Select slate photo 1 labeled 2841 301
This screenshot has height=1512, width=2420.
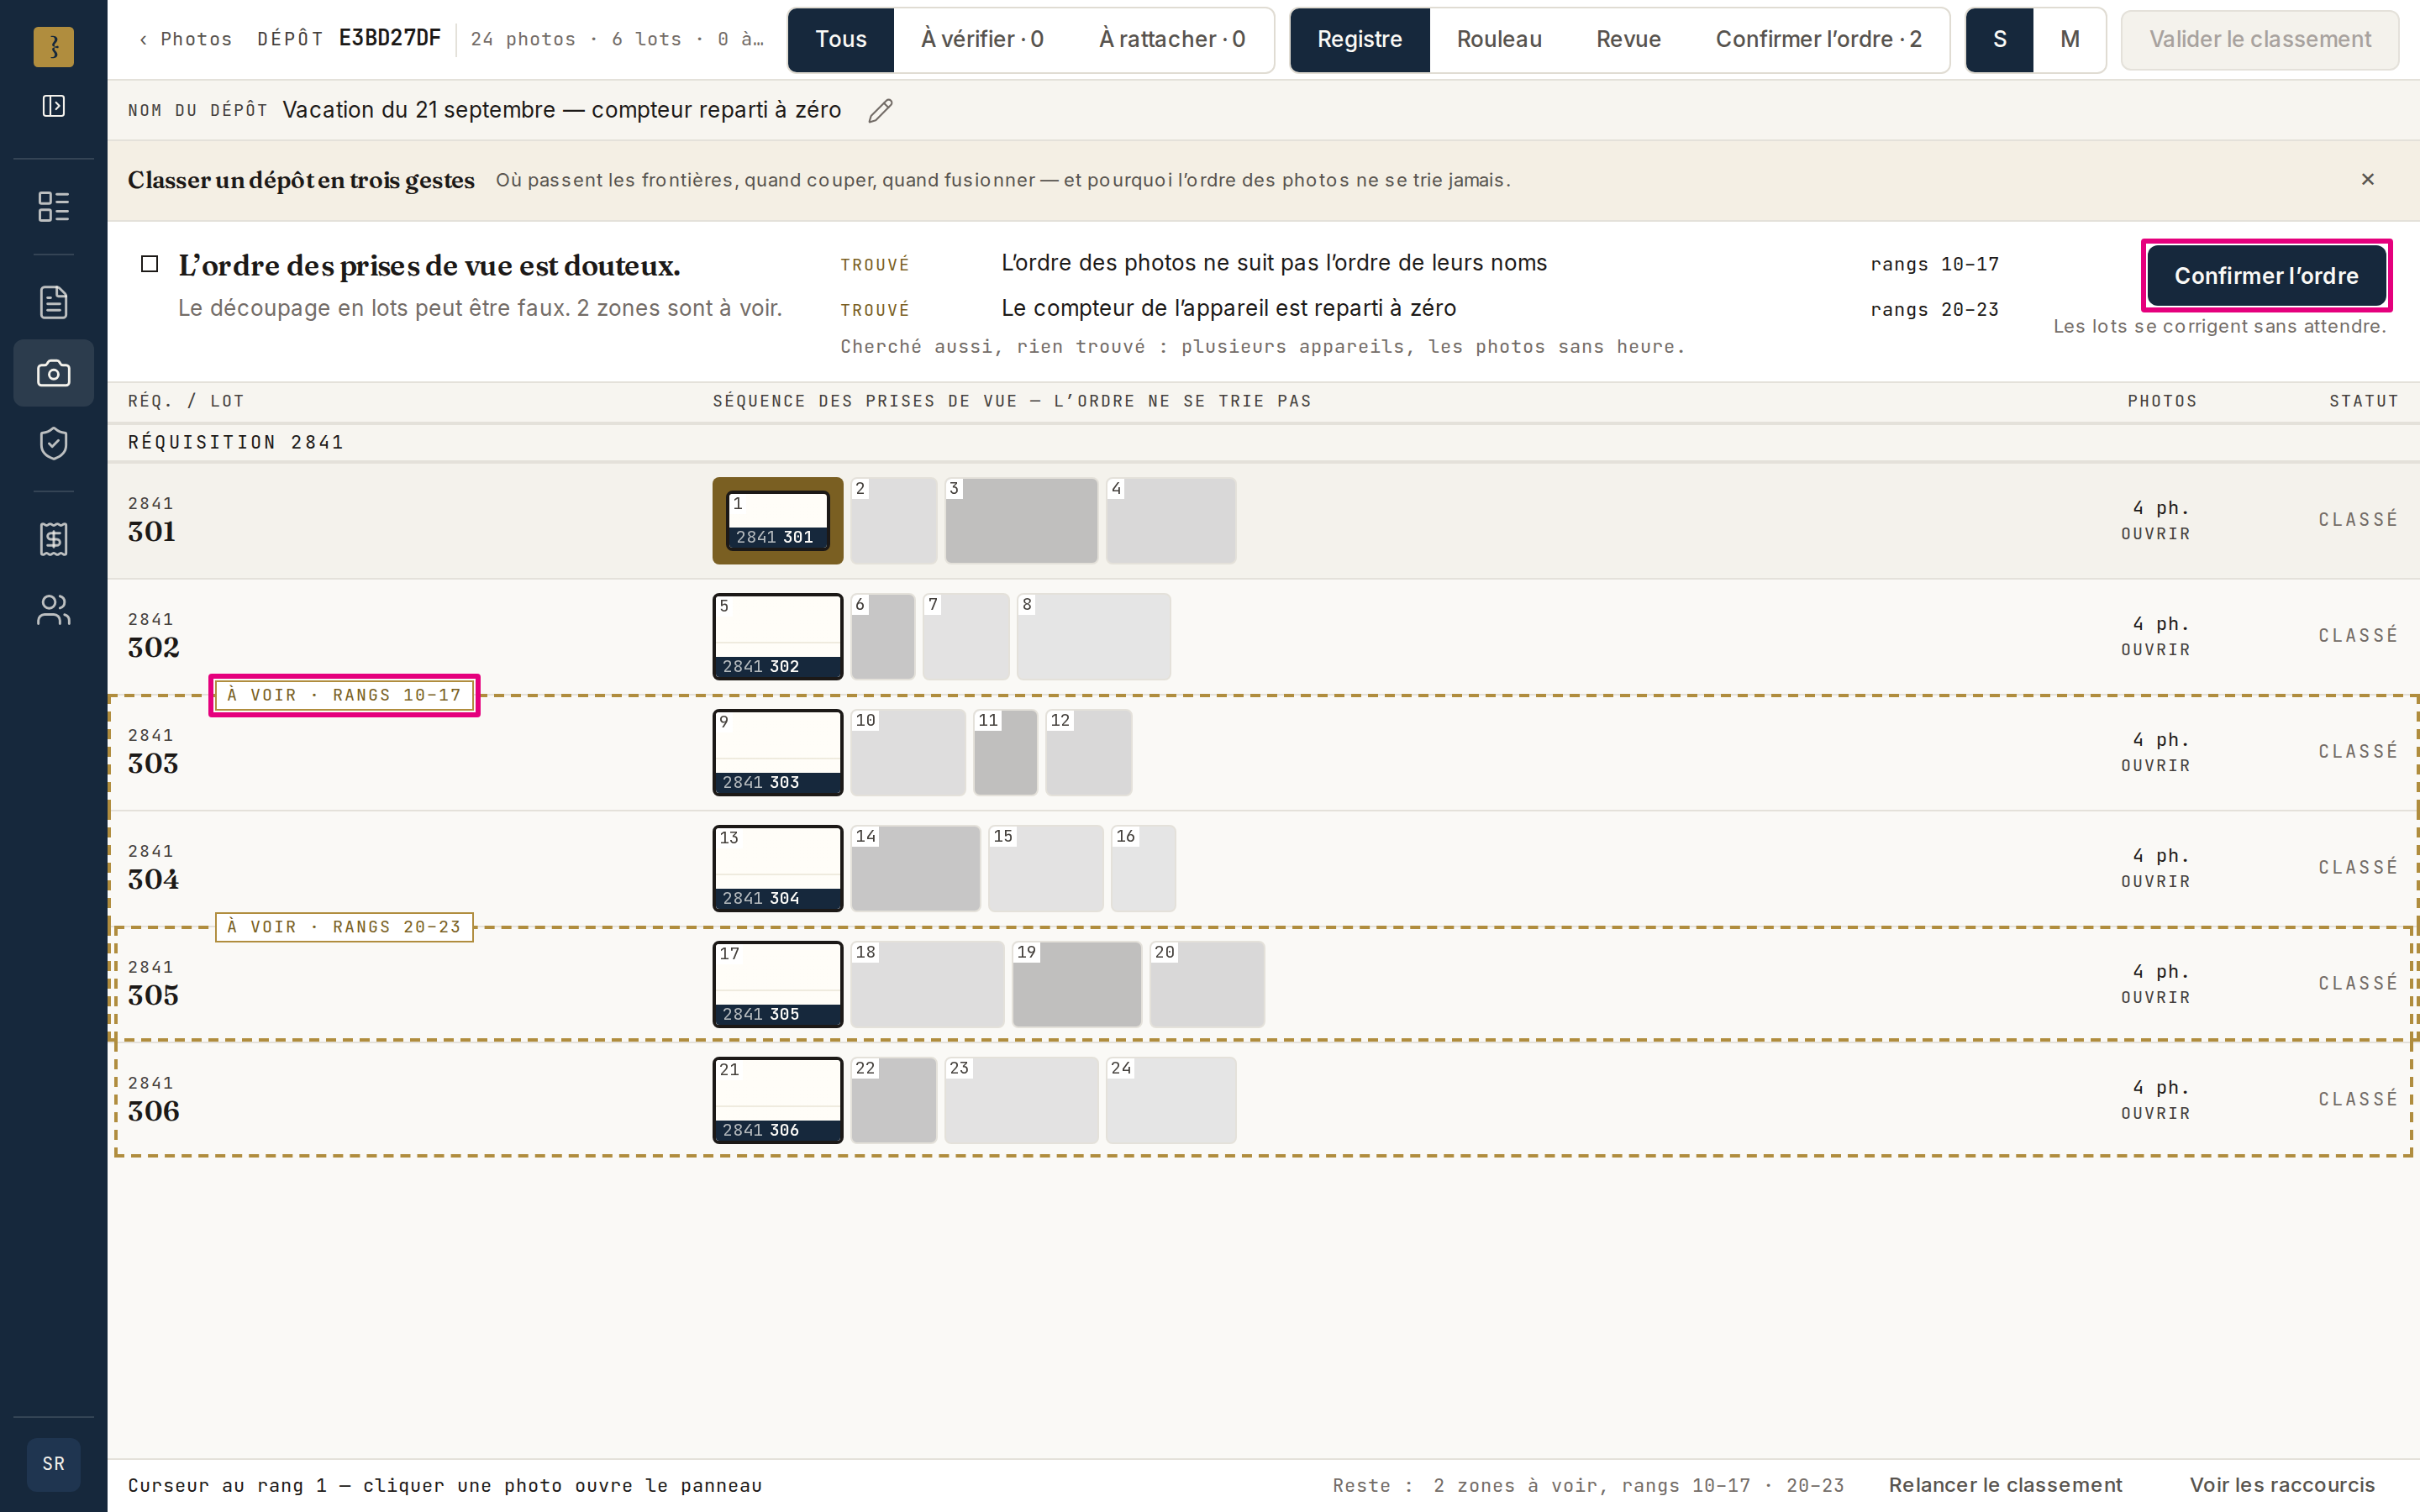[778, 521]
